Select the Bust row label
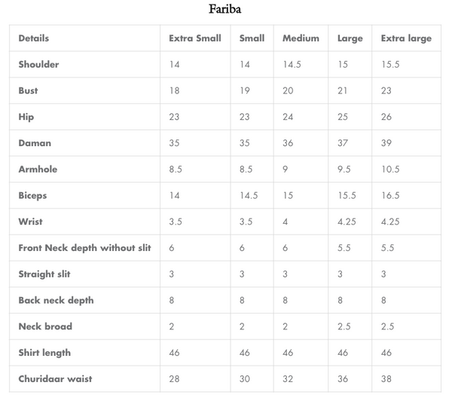 tap(29, 90)
